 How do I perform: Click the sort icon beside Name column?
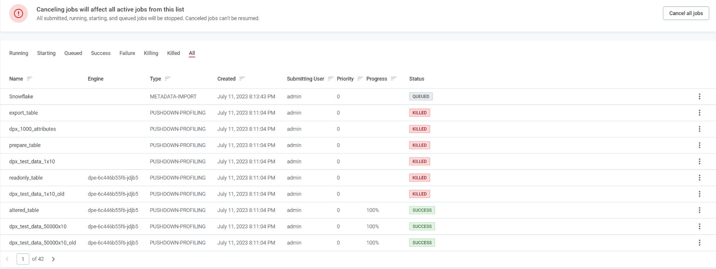click(29, 79)
